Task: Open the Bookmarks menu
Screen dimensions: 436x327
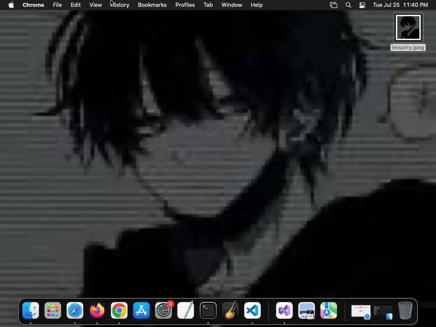Action: [x=152, y=5]
